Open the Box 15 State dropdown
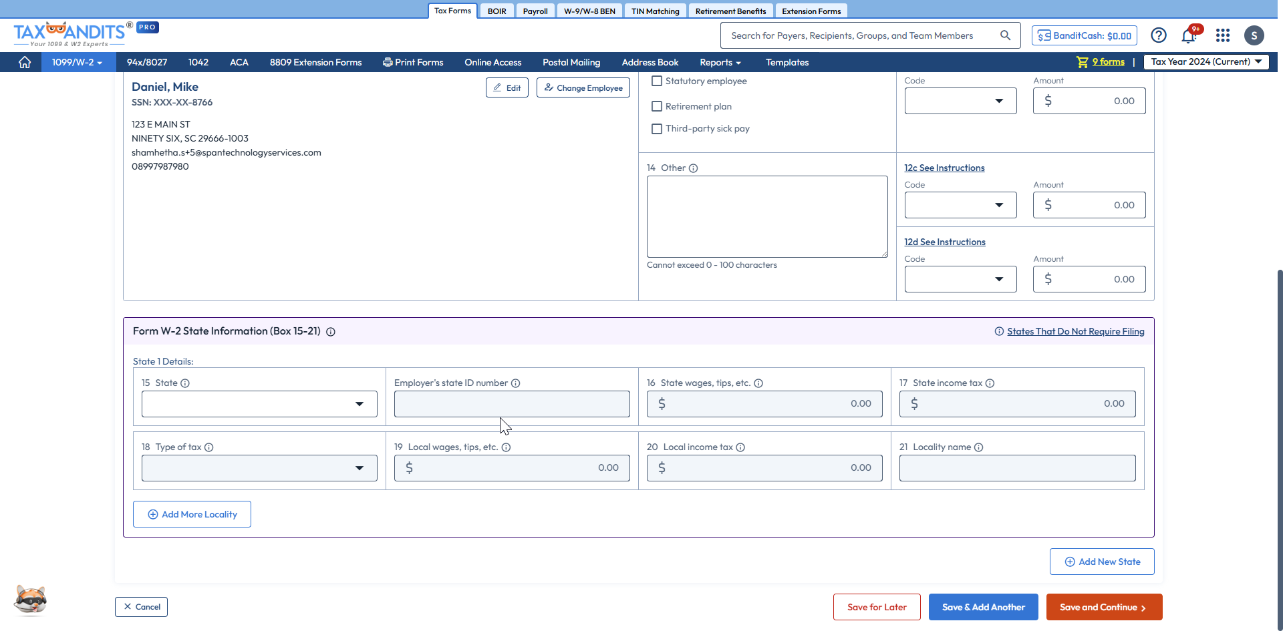Screen dimensions: 1283x631 tap(259, 404)
